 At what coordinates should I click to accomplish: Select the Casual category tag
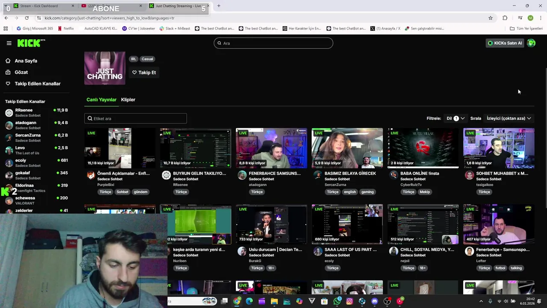point(147,59)
